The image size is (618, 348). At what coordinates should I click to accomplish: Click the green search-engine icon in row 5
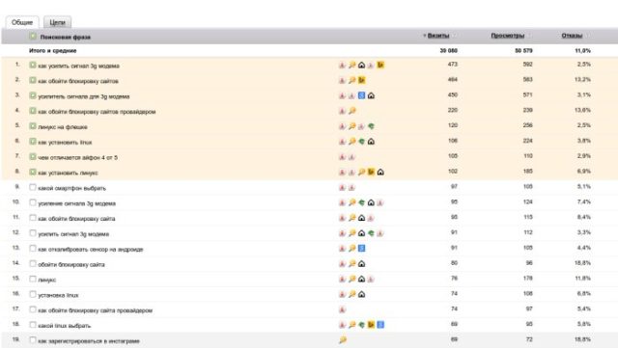(x=371, y=126)
